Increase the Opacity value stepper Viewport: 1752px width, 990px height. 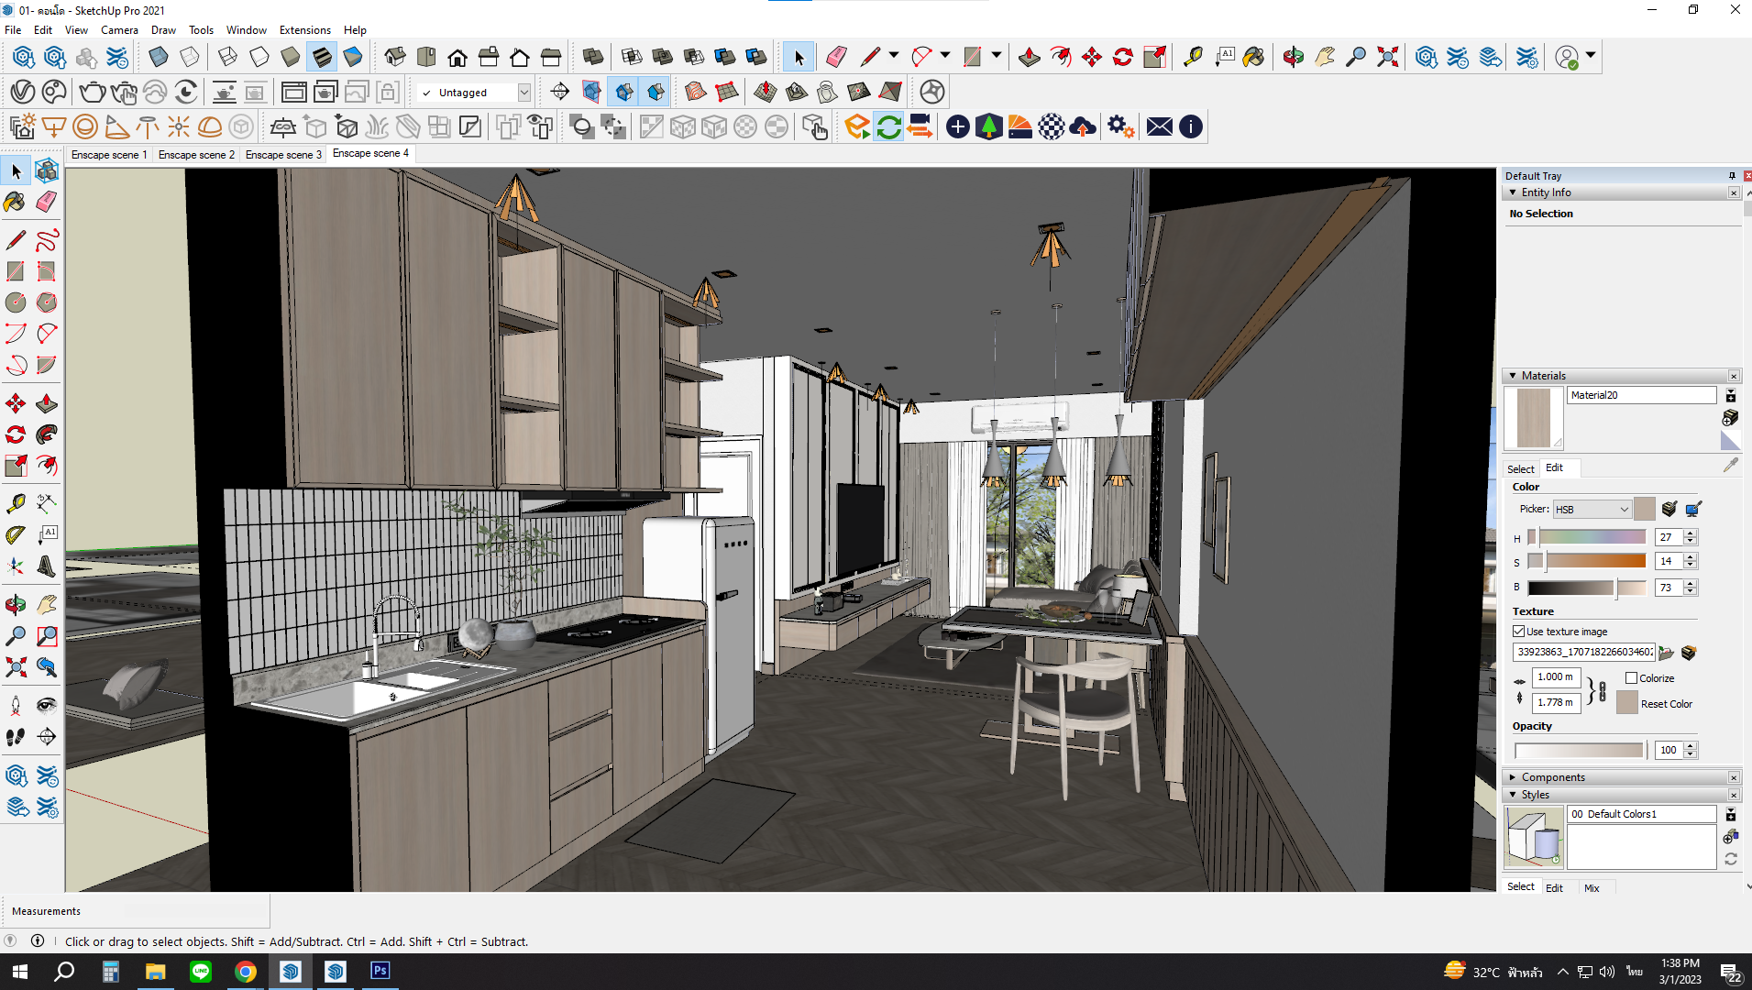[x=1691, y=746]
